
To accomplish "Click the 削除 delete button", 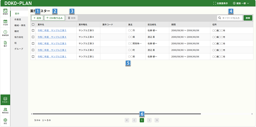I will coord(72,18).
